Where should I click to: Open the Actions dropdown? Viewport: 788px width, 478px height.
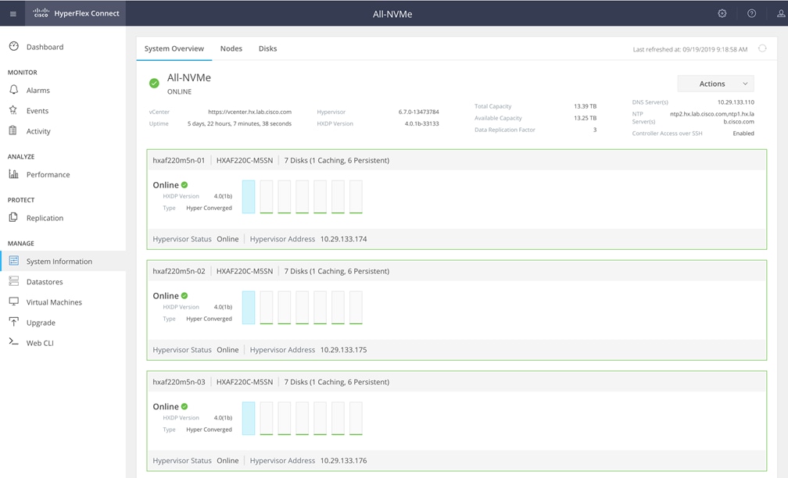(715, 84)
